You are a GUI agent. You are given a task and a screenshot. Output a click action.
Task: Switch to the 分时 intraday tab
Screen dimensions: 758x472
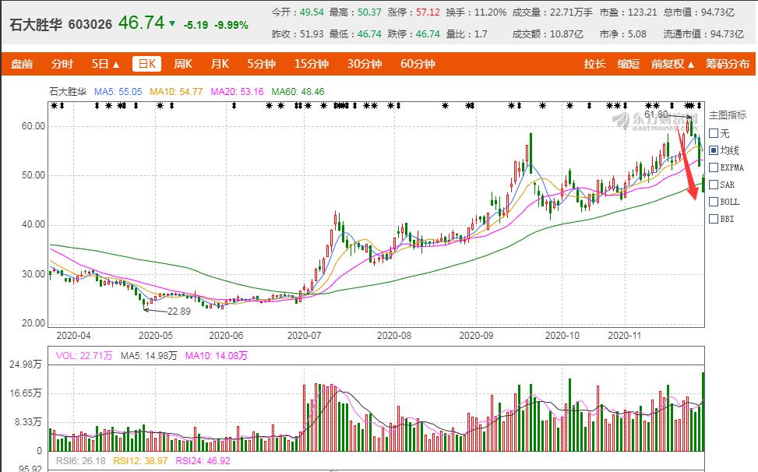click(x=62, y=64)
